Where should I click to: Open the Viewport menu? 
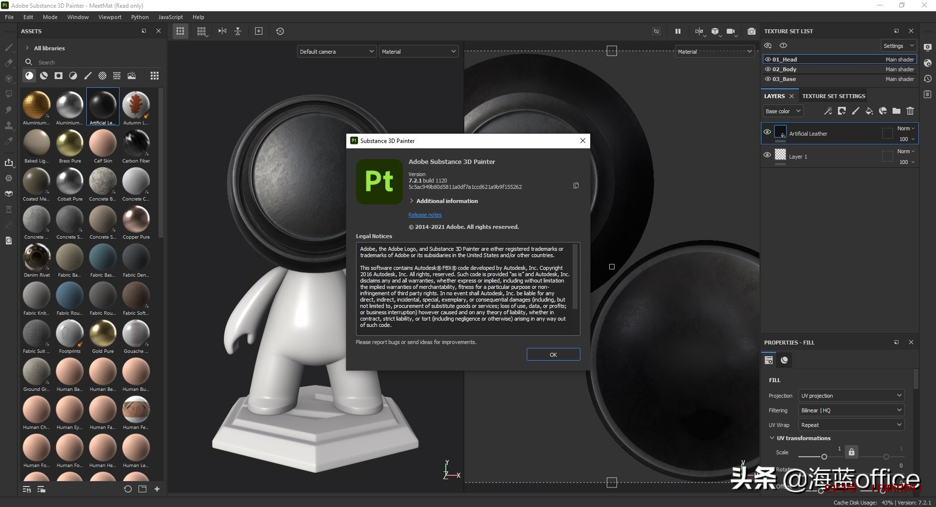click(x=110, y=17)
